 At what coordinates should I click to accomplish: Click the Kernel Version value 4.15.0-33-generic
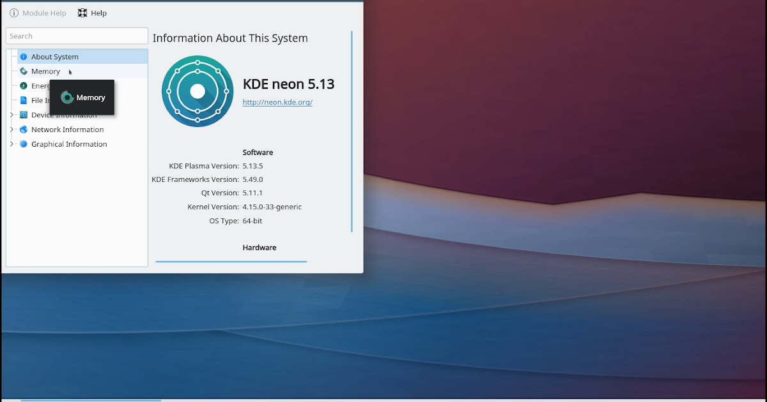pos(272,207)
